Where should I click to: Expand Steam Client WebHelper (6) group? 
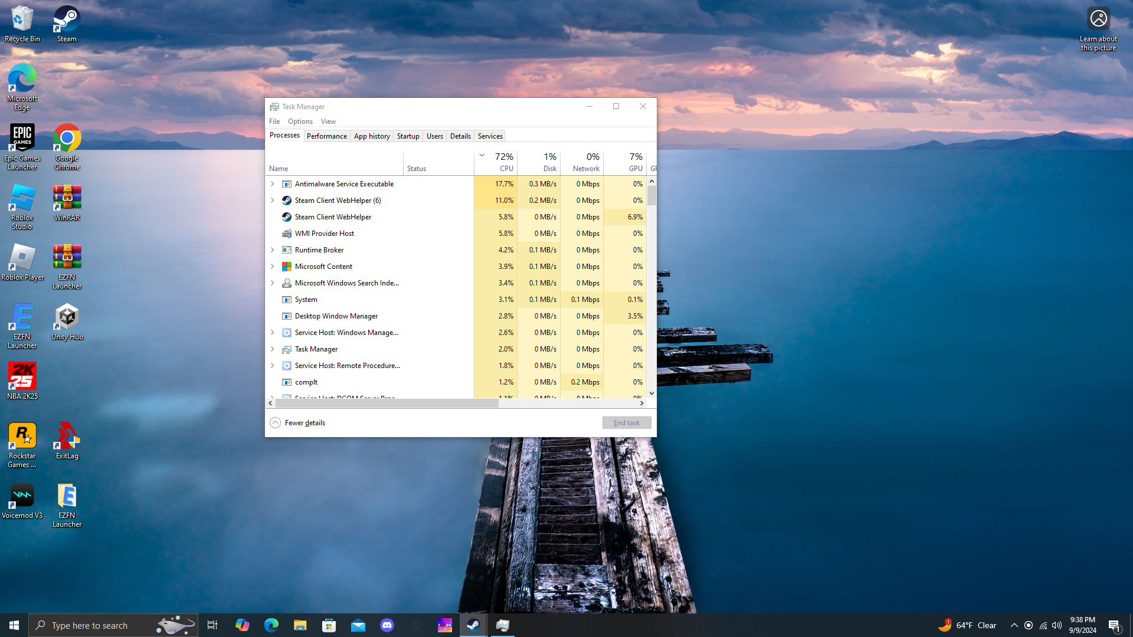(272, 201)
